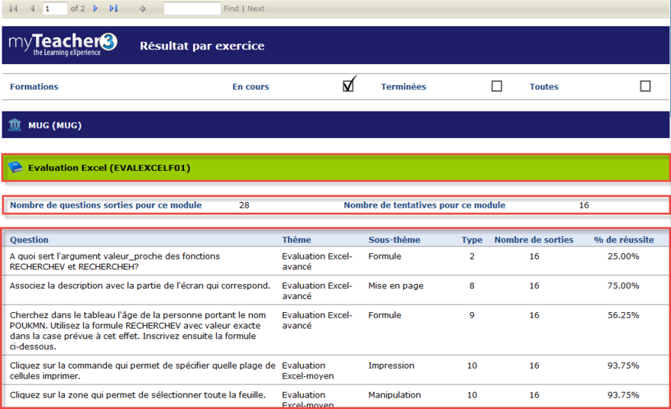This screenshot has height=409, width=671.
Task: Click the 25.00% success rate cell
Action: click(x=624, y=256)
